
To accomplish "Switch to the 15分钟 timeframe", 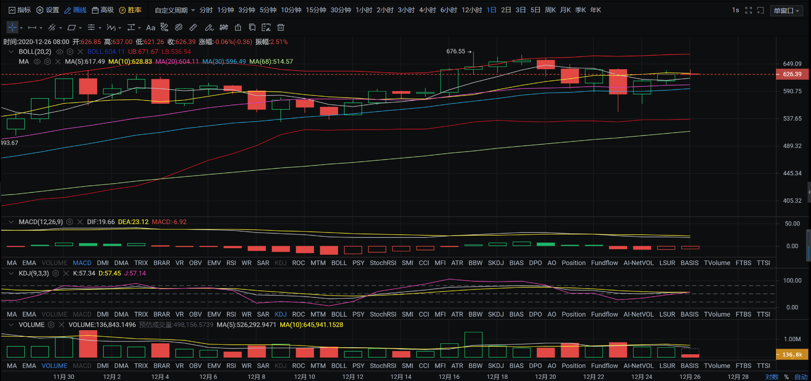I will pyautogui.click(x=316, y=10).
